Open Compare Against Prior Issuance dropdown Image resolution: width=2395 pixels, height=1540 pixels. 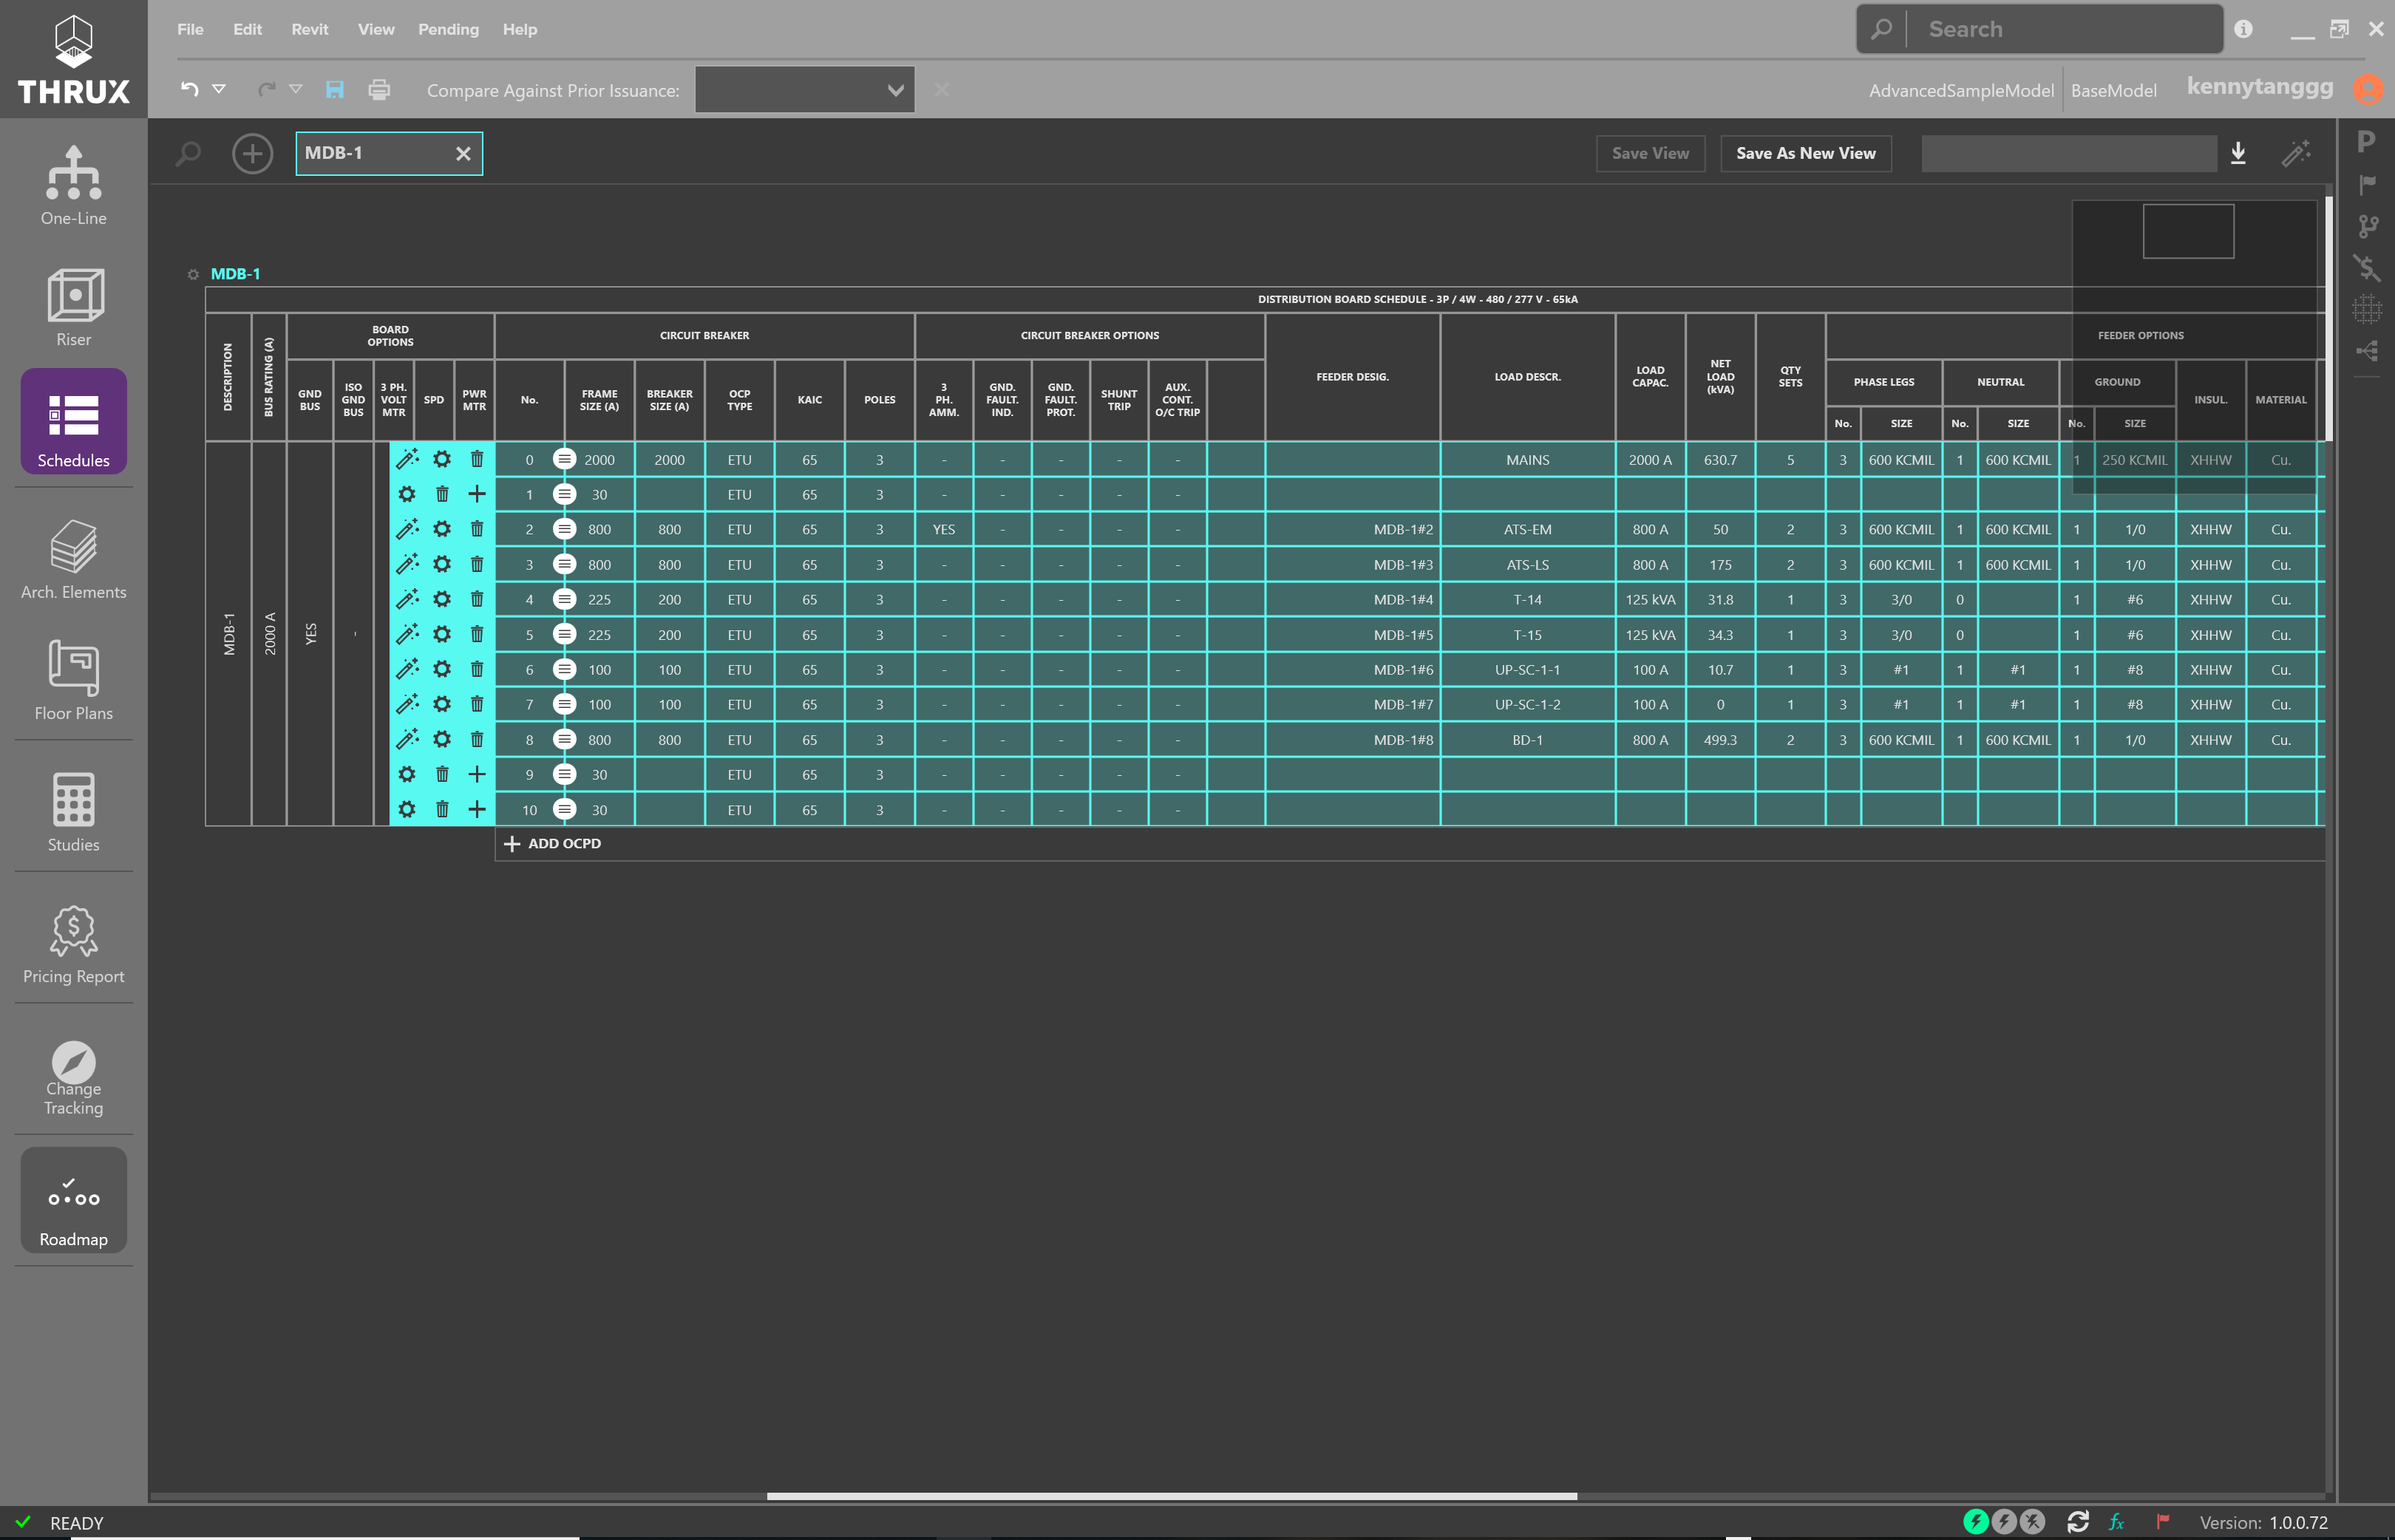[804, 90]
